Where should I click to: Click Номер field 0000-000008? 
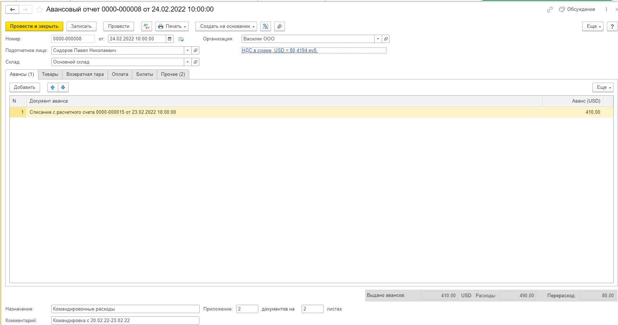[73, 39]
